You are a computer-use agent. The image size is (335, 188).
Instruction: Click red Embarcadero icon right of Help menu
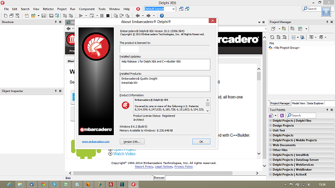[x=138, y=9]
